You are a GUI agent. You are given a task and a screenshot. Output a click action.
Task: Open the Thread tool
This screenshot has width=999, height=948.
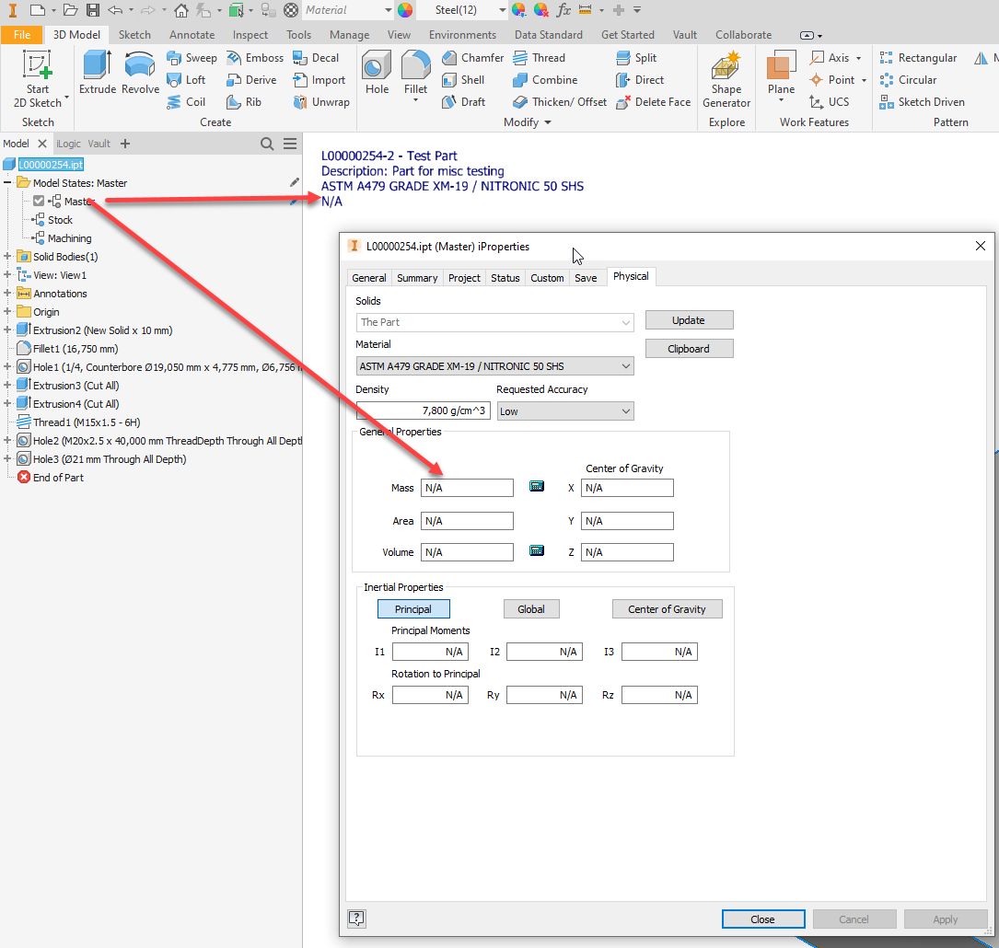pos(545,57)
